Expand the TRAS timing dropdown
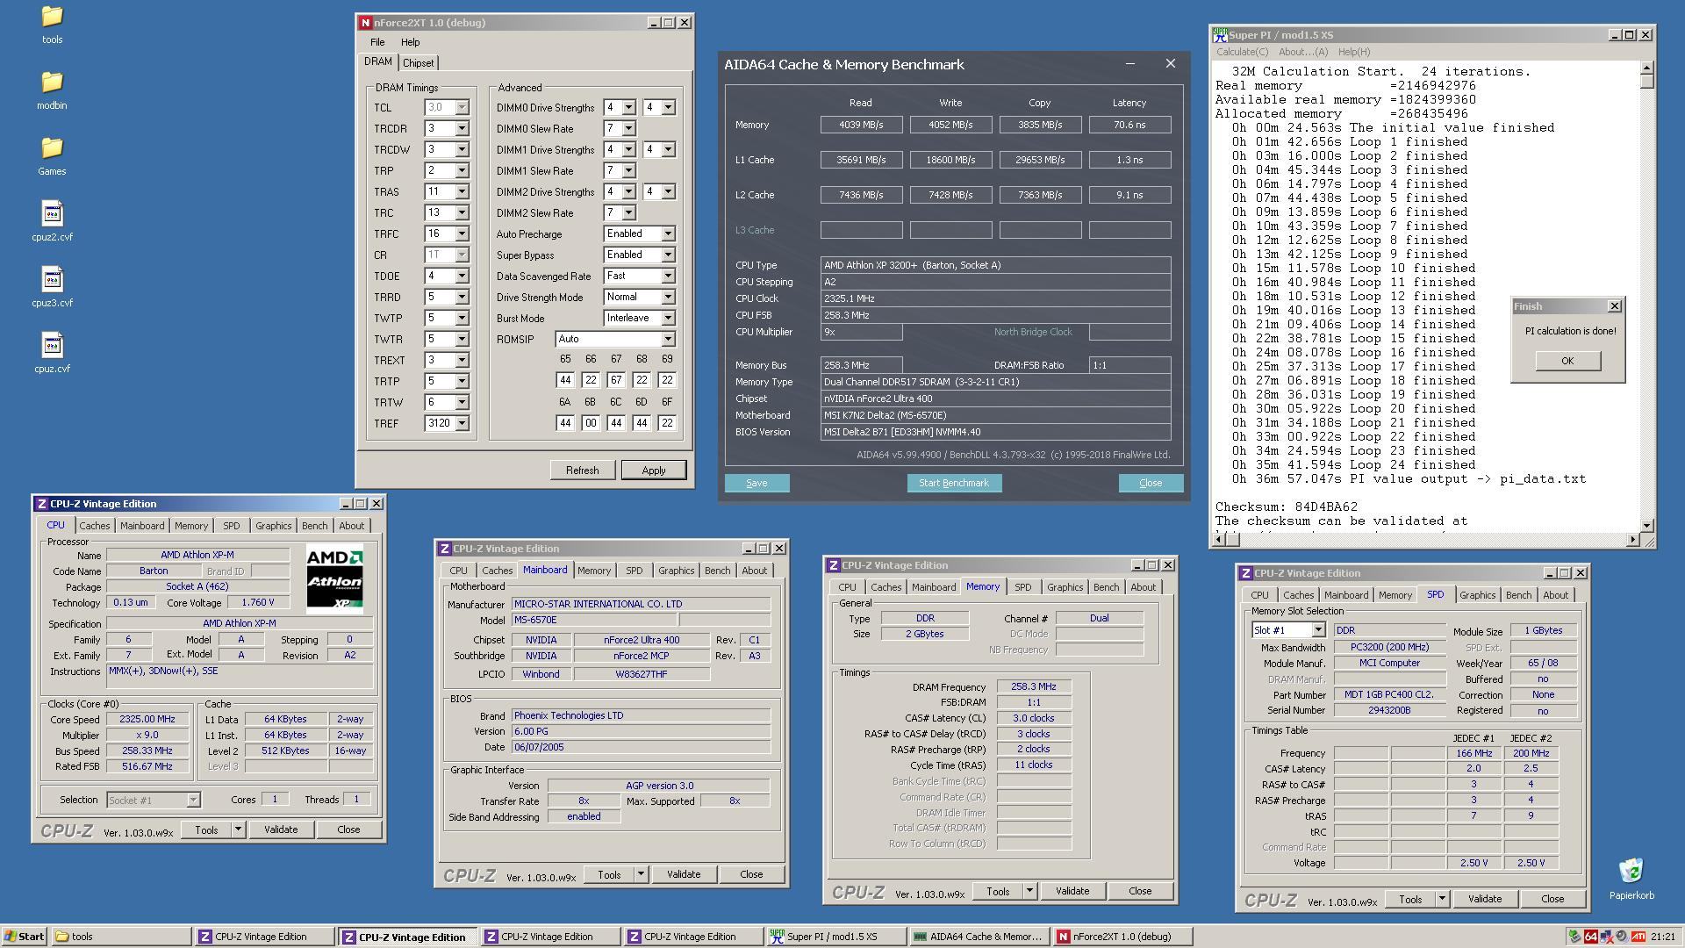 (462, 191)
